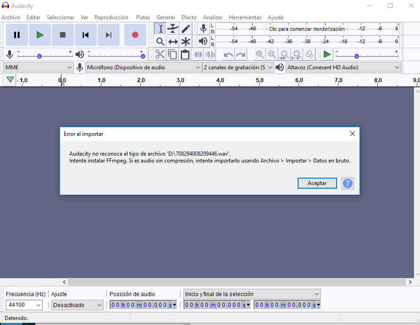This screenshot has height=325, width=420.
Task: Open the Generar menu
Action: pyautogui.click(x=166, y=17)
